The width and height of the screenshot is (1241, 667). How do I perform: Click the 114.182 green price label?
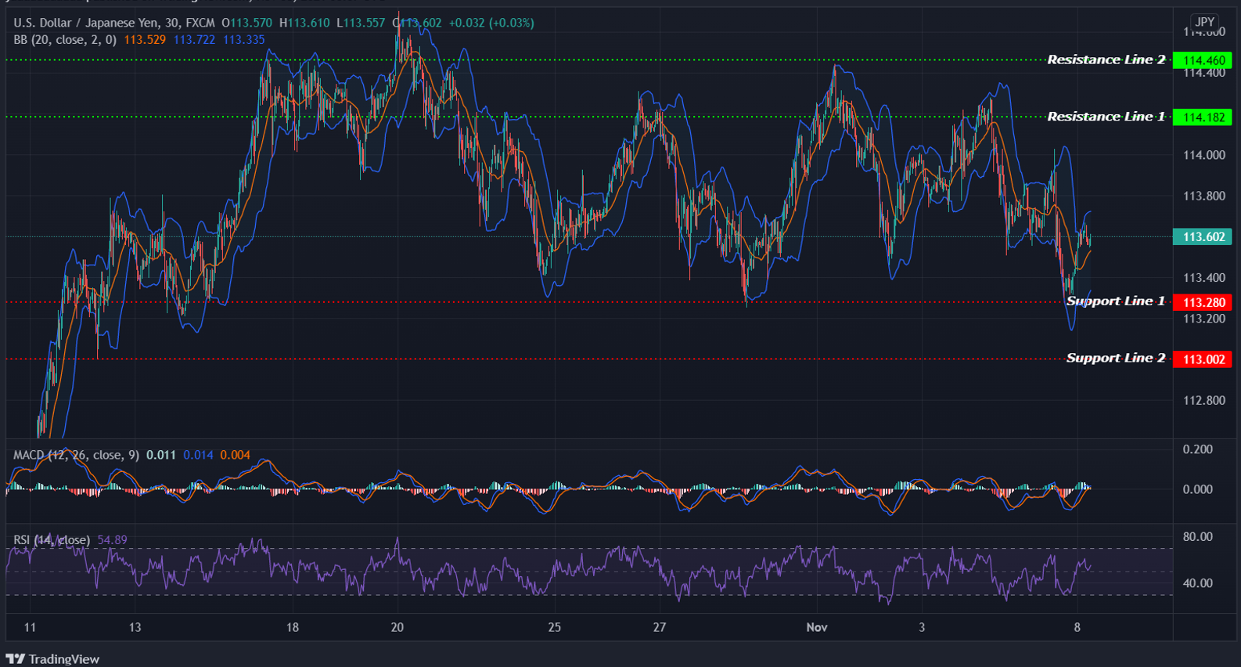tap(1203, 117)
